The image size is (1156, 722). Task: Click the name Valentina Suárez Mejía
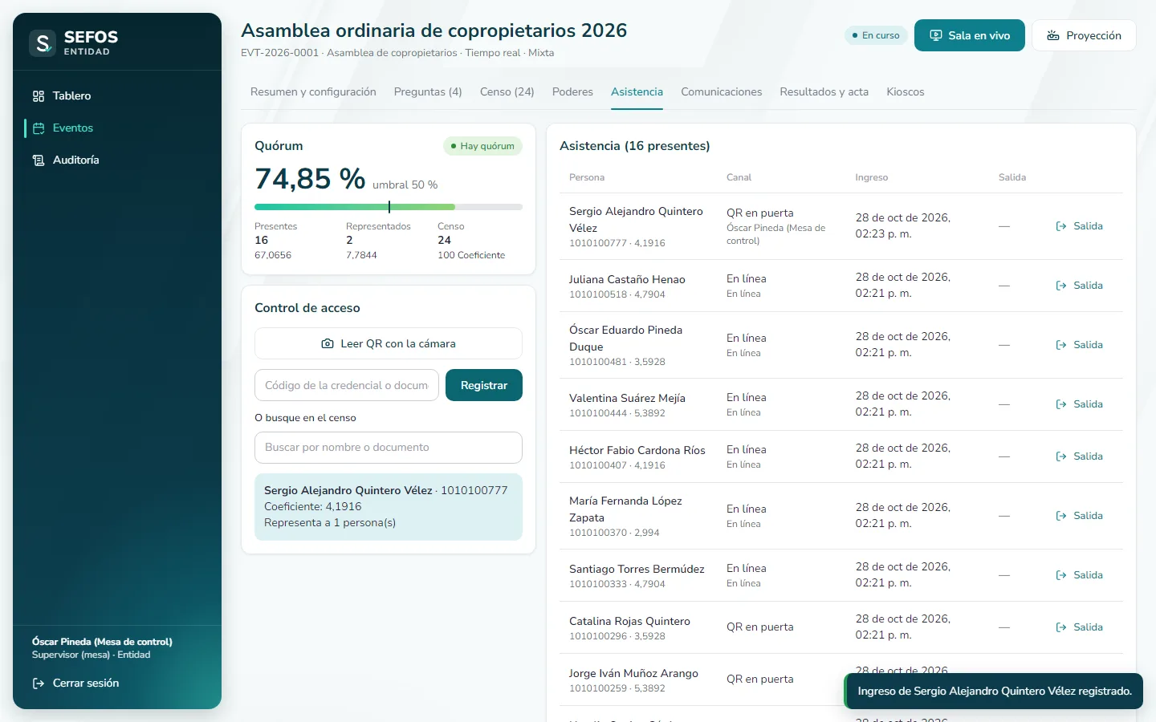pyautogui.click(x=627, y=398)
